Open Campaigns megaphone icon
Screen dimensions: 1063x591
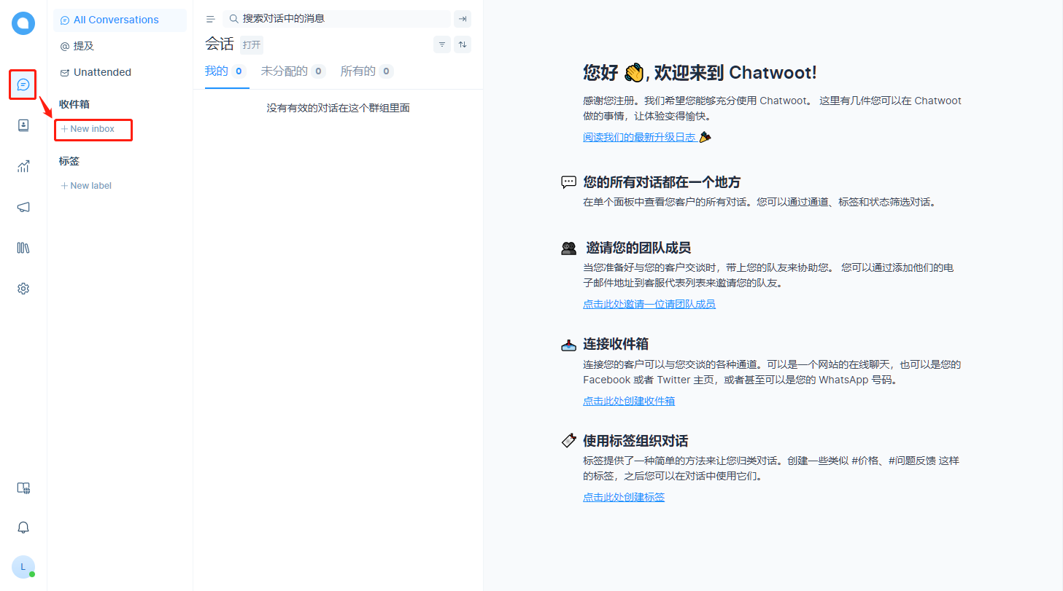click(x=23, y=207)
